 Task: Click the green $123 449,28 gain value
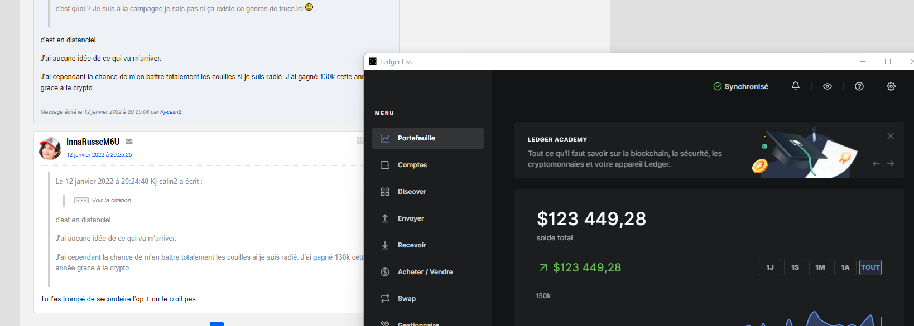pos(587,267)
